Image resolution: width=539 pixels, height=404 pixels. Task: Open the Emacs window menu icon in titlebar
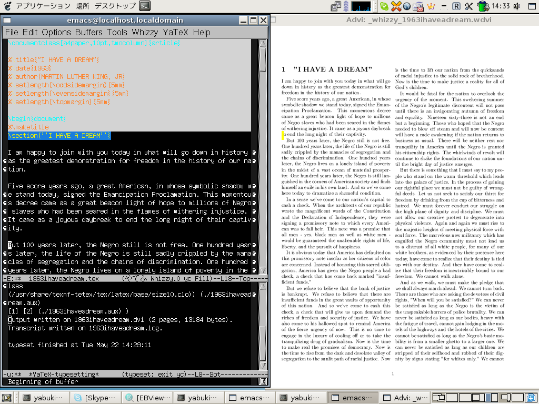tap(7, 21)
